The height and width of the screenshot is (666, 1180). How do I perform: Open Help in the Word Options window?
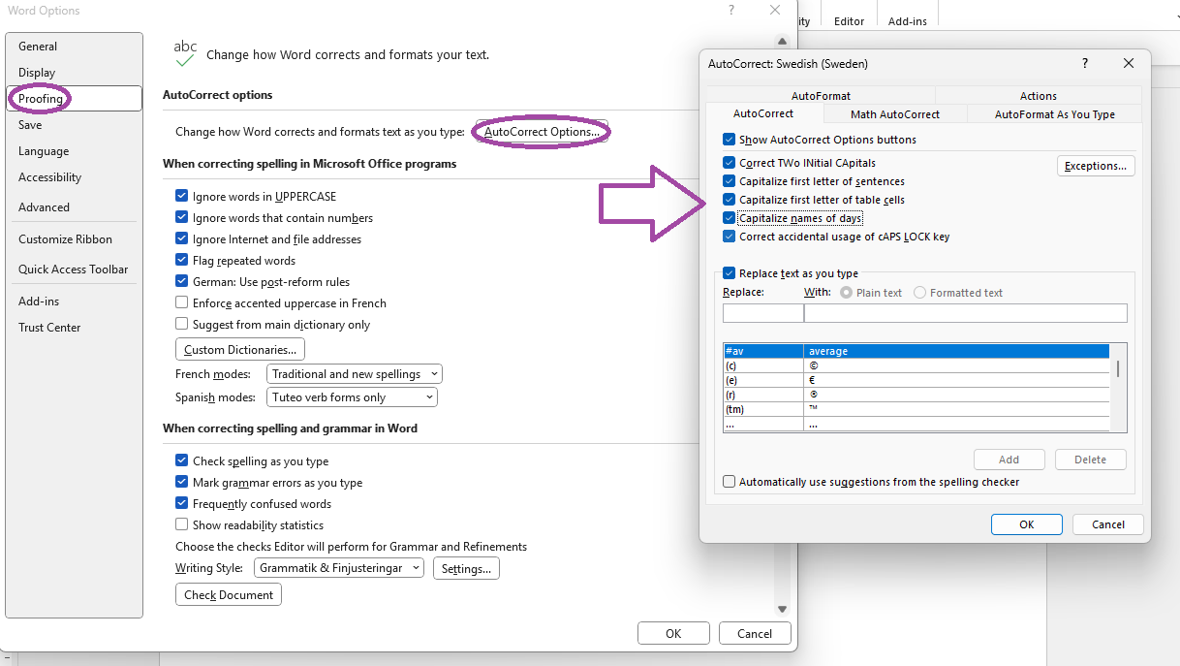tap(730, 10)
